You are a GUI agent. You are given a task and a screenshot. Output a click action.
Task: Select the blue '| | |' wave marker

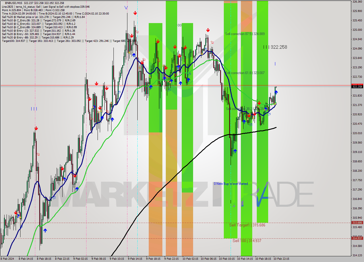click(x=34, y=109)
